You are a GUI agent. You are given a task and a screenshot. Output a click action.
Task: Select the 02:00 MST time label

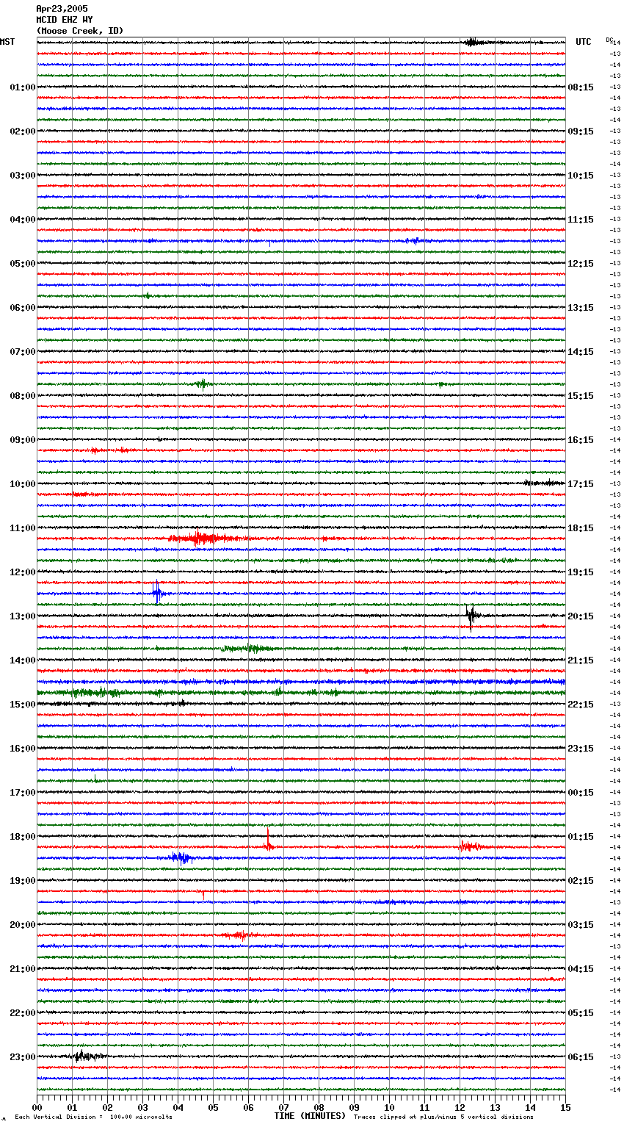click(23, 132)
